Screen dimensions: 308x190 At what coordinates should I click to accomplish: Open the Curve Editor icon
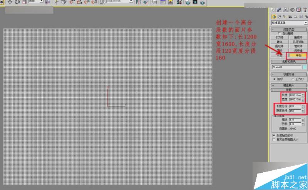pyautogui.click(x=163, y=2)
